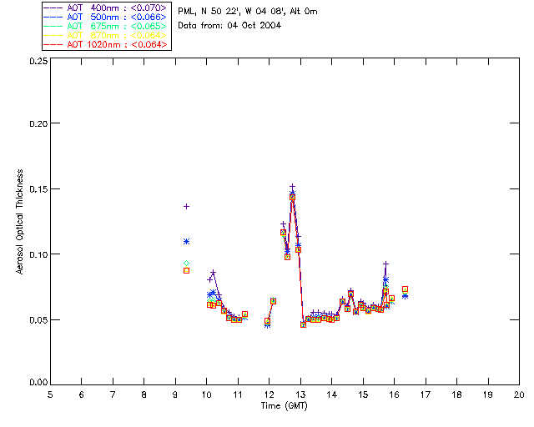Click the x-axis tick label 16
This screenshot has width=534, height=427.
click(395, 394)
